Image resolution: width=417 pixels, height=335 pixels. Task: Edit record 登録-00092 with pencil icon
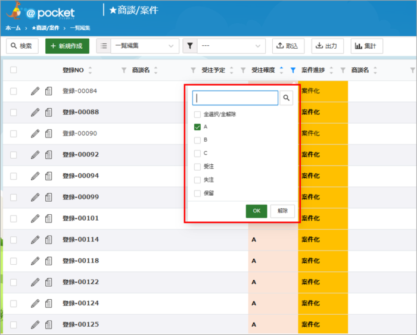tap(35, 155)
